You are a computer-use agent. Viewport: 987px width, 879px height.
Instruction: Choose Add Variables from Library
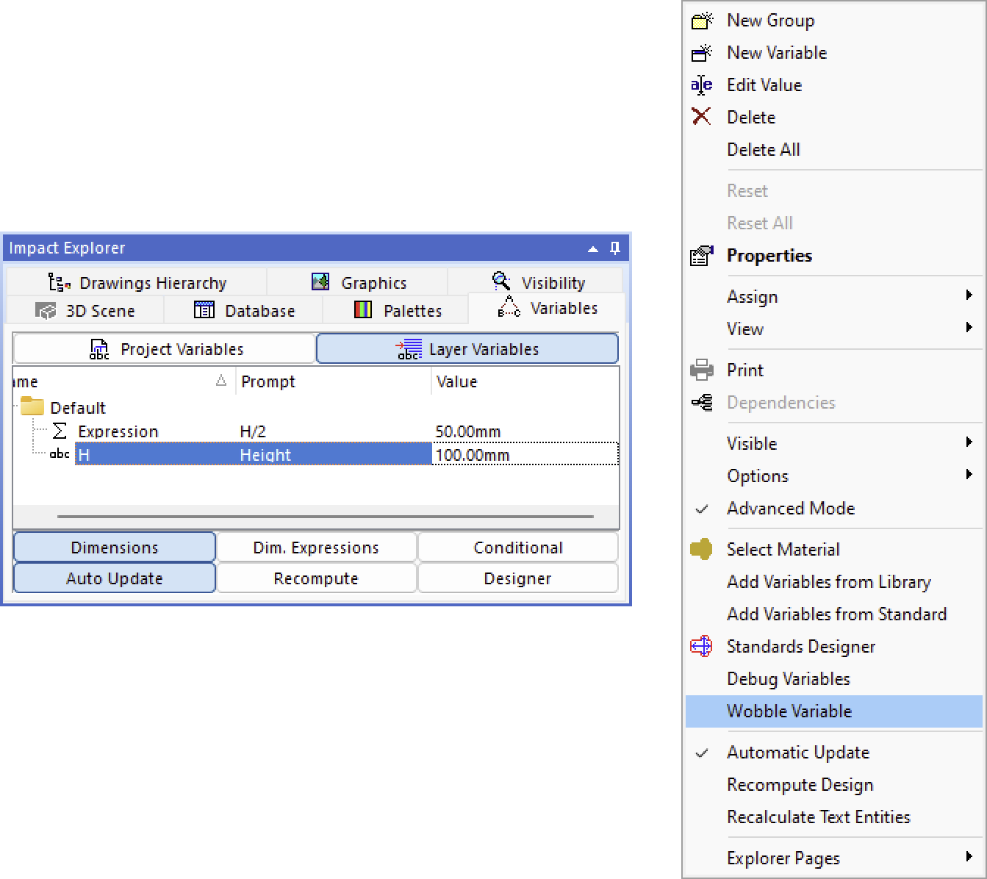pos(834,582)
